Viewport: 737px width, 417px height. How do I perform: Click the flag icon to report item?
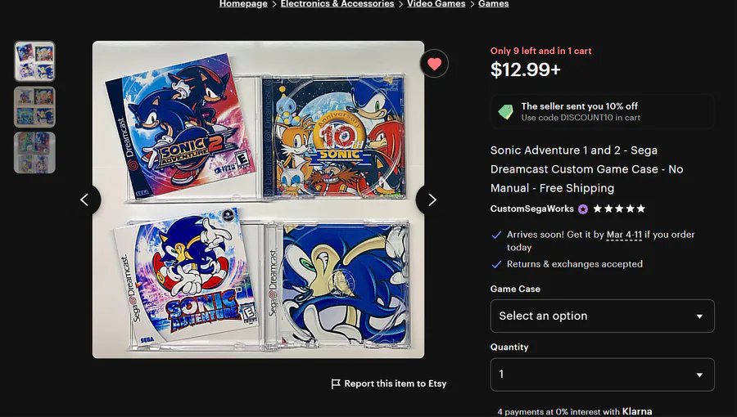click(336, 383)
